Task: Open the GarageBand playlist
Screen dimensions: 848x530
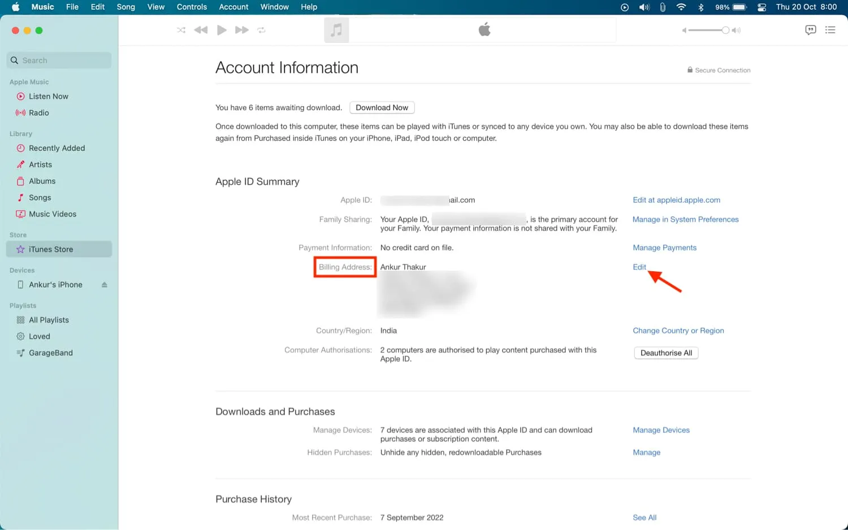Action: (x=59, y=353)
